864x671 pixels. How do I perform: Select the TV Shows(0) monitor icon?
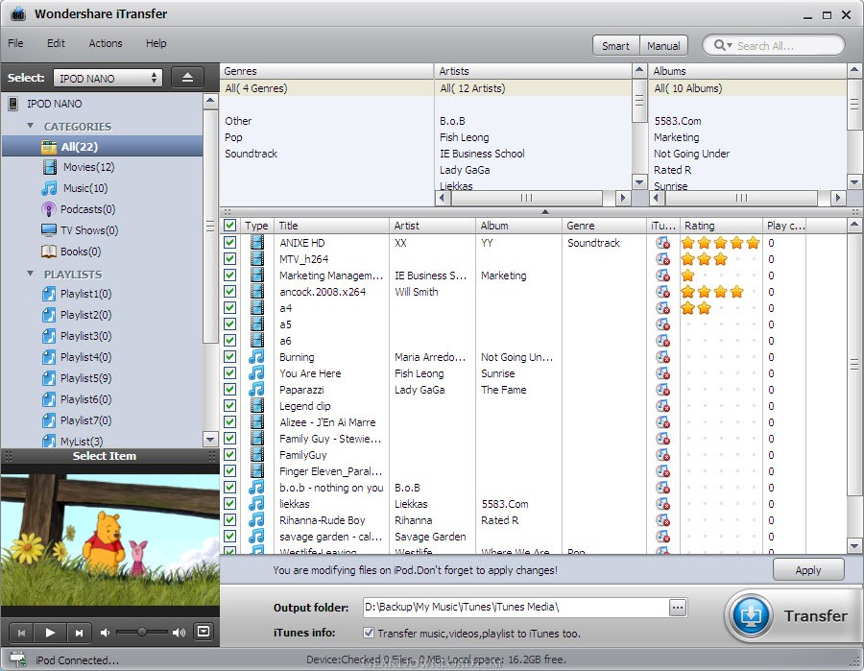coord(49,229)
